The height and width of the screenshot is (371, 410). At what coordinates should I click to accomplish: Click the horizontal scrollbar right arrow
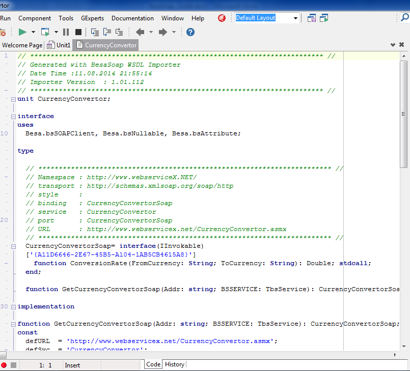tap(395, 355)
